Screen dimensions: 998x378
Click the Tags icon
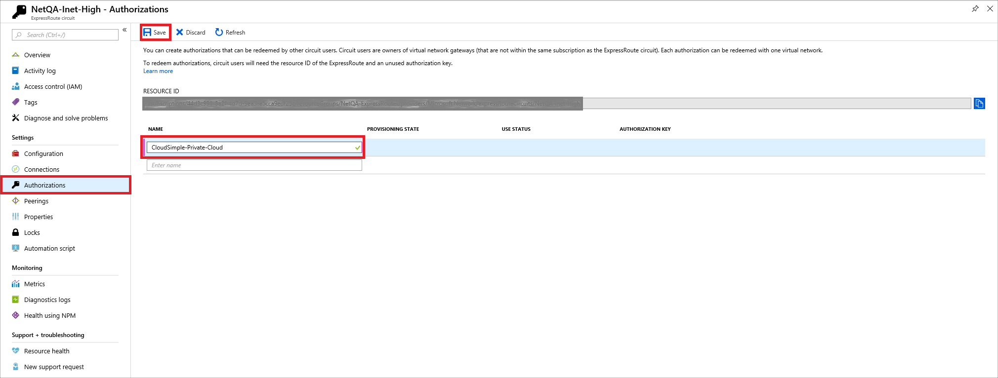coord(16,102)
